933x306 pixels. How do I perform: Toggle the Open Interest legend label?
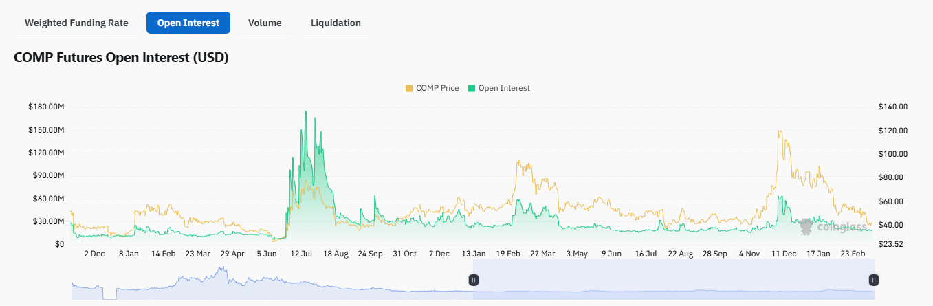(x=504, y=88)
